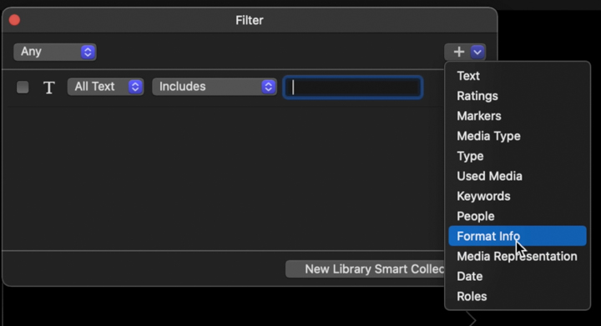
Task: Close the Filter window via red button
Action: point(14,20)
